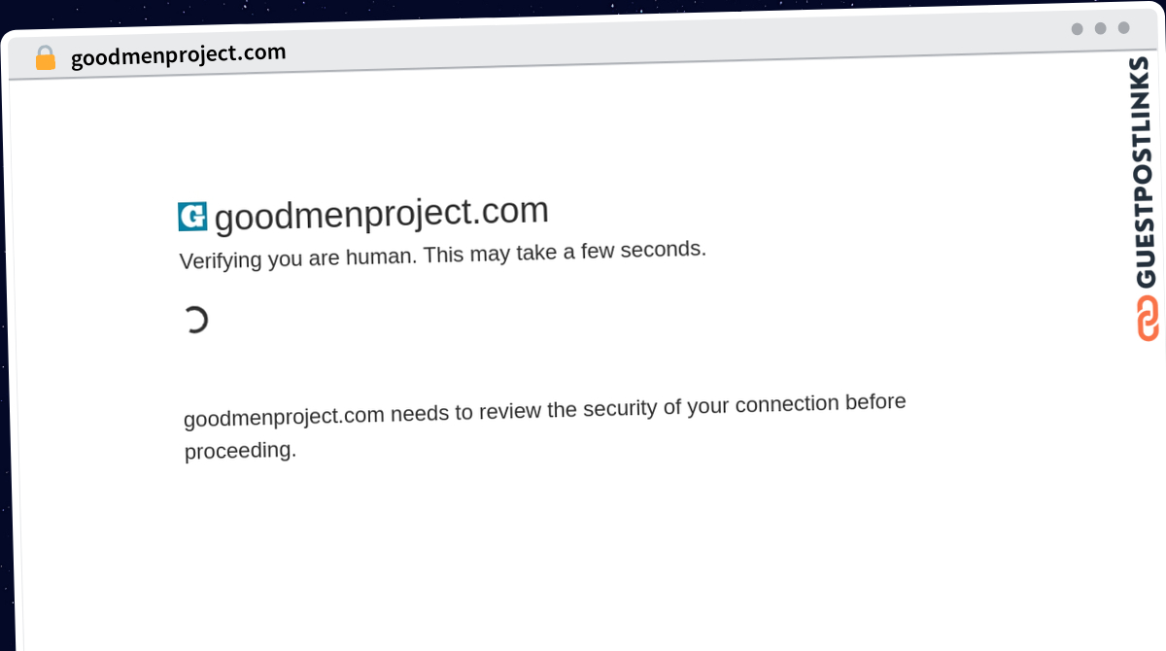Click the "Verifying you are human." sentence

[299, 257]
